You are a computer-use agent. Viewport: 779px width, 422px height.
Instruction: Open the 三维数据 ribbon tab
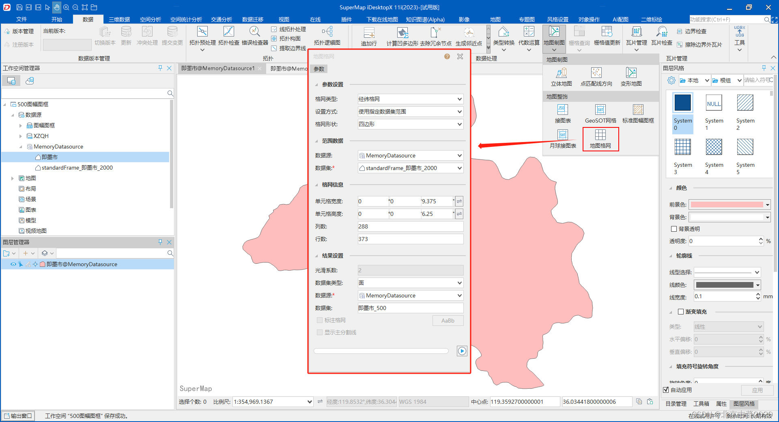(119, 19)
